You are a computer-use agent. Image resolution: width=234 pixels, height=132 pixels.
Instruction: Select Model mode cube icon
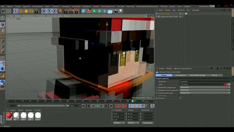tap(3, 25)
